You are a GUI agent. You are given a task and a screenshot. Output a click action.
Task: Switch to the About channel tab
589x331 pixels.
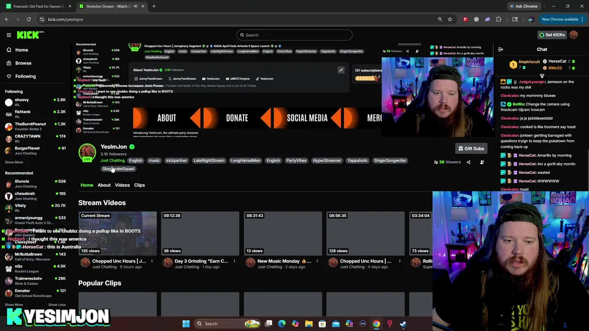[x=104, y=185]
